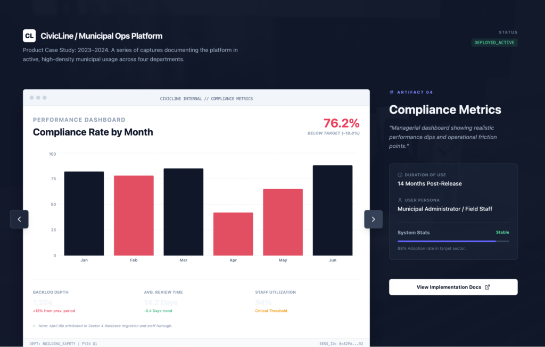The image size is (545, 347).
Task: Click the DEPLOYED_ACTIVE status badge
Action: (494, 43)
